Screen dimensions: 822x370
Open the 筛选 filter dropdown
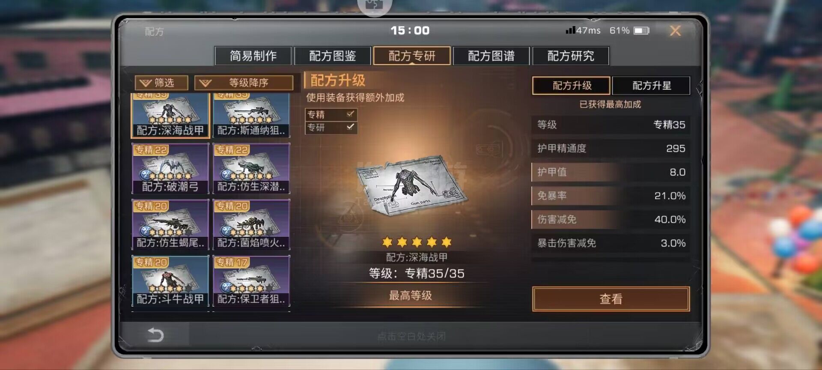161,83
